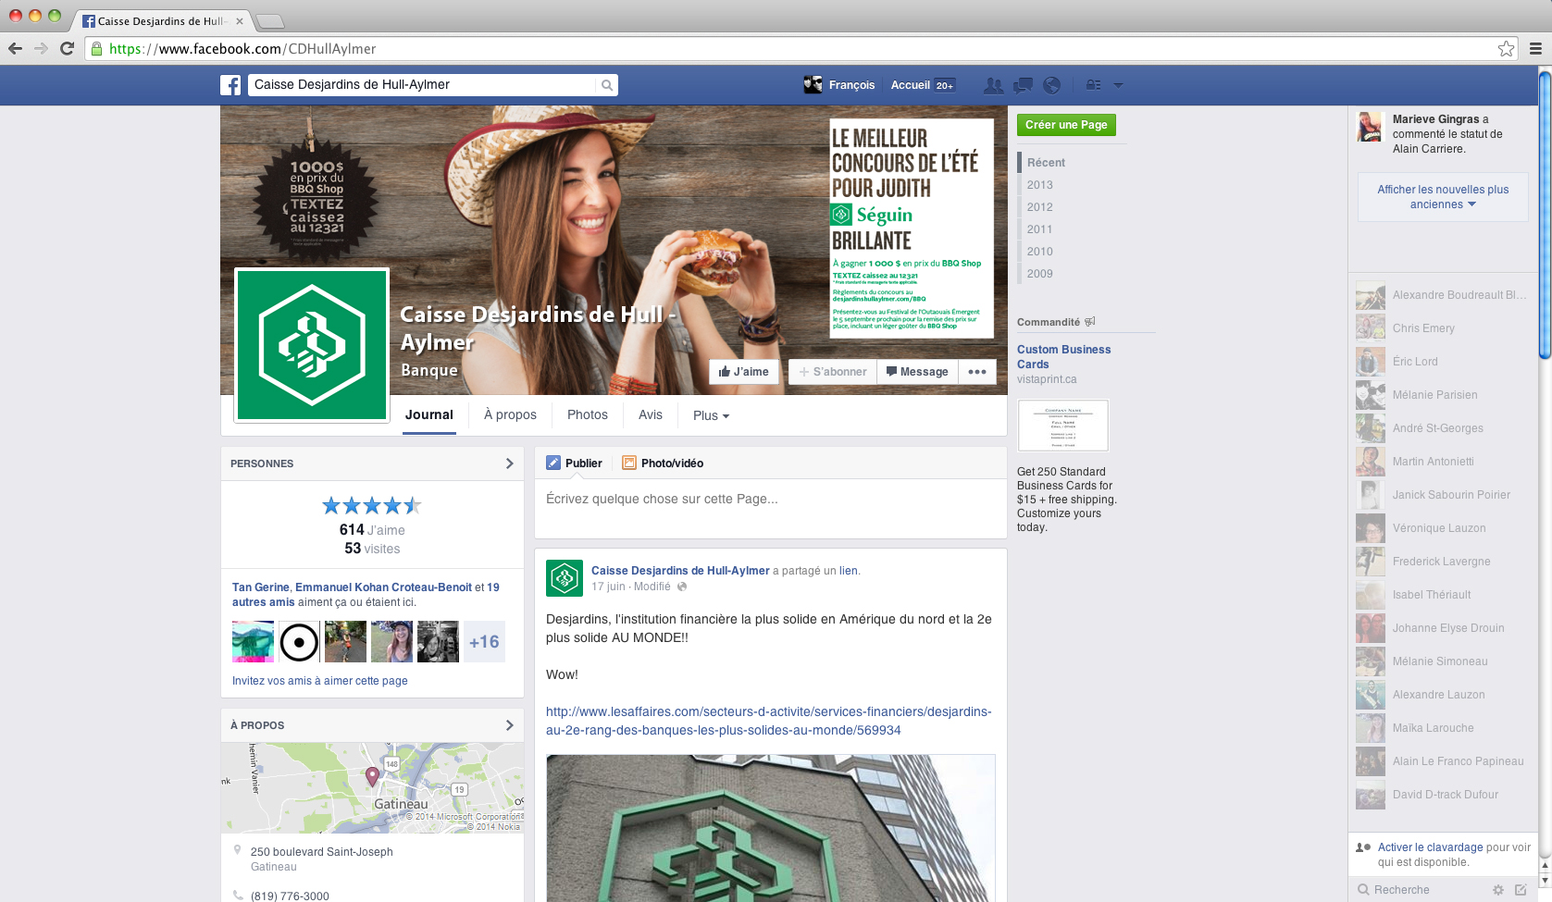1552x902 pixels.
Task: Click Créer une Page button
Action: 1066,125
